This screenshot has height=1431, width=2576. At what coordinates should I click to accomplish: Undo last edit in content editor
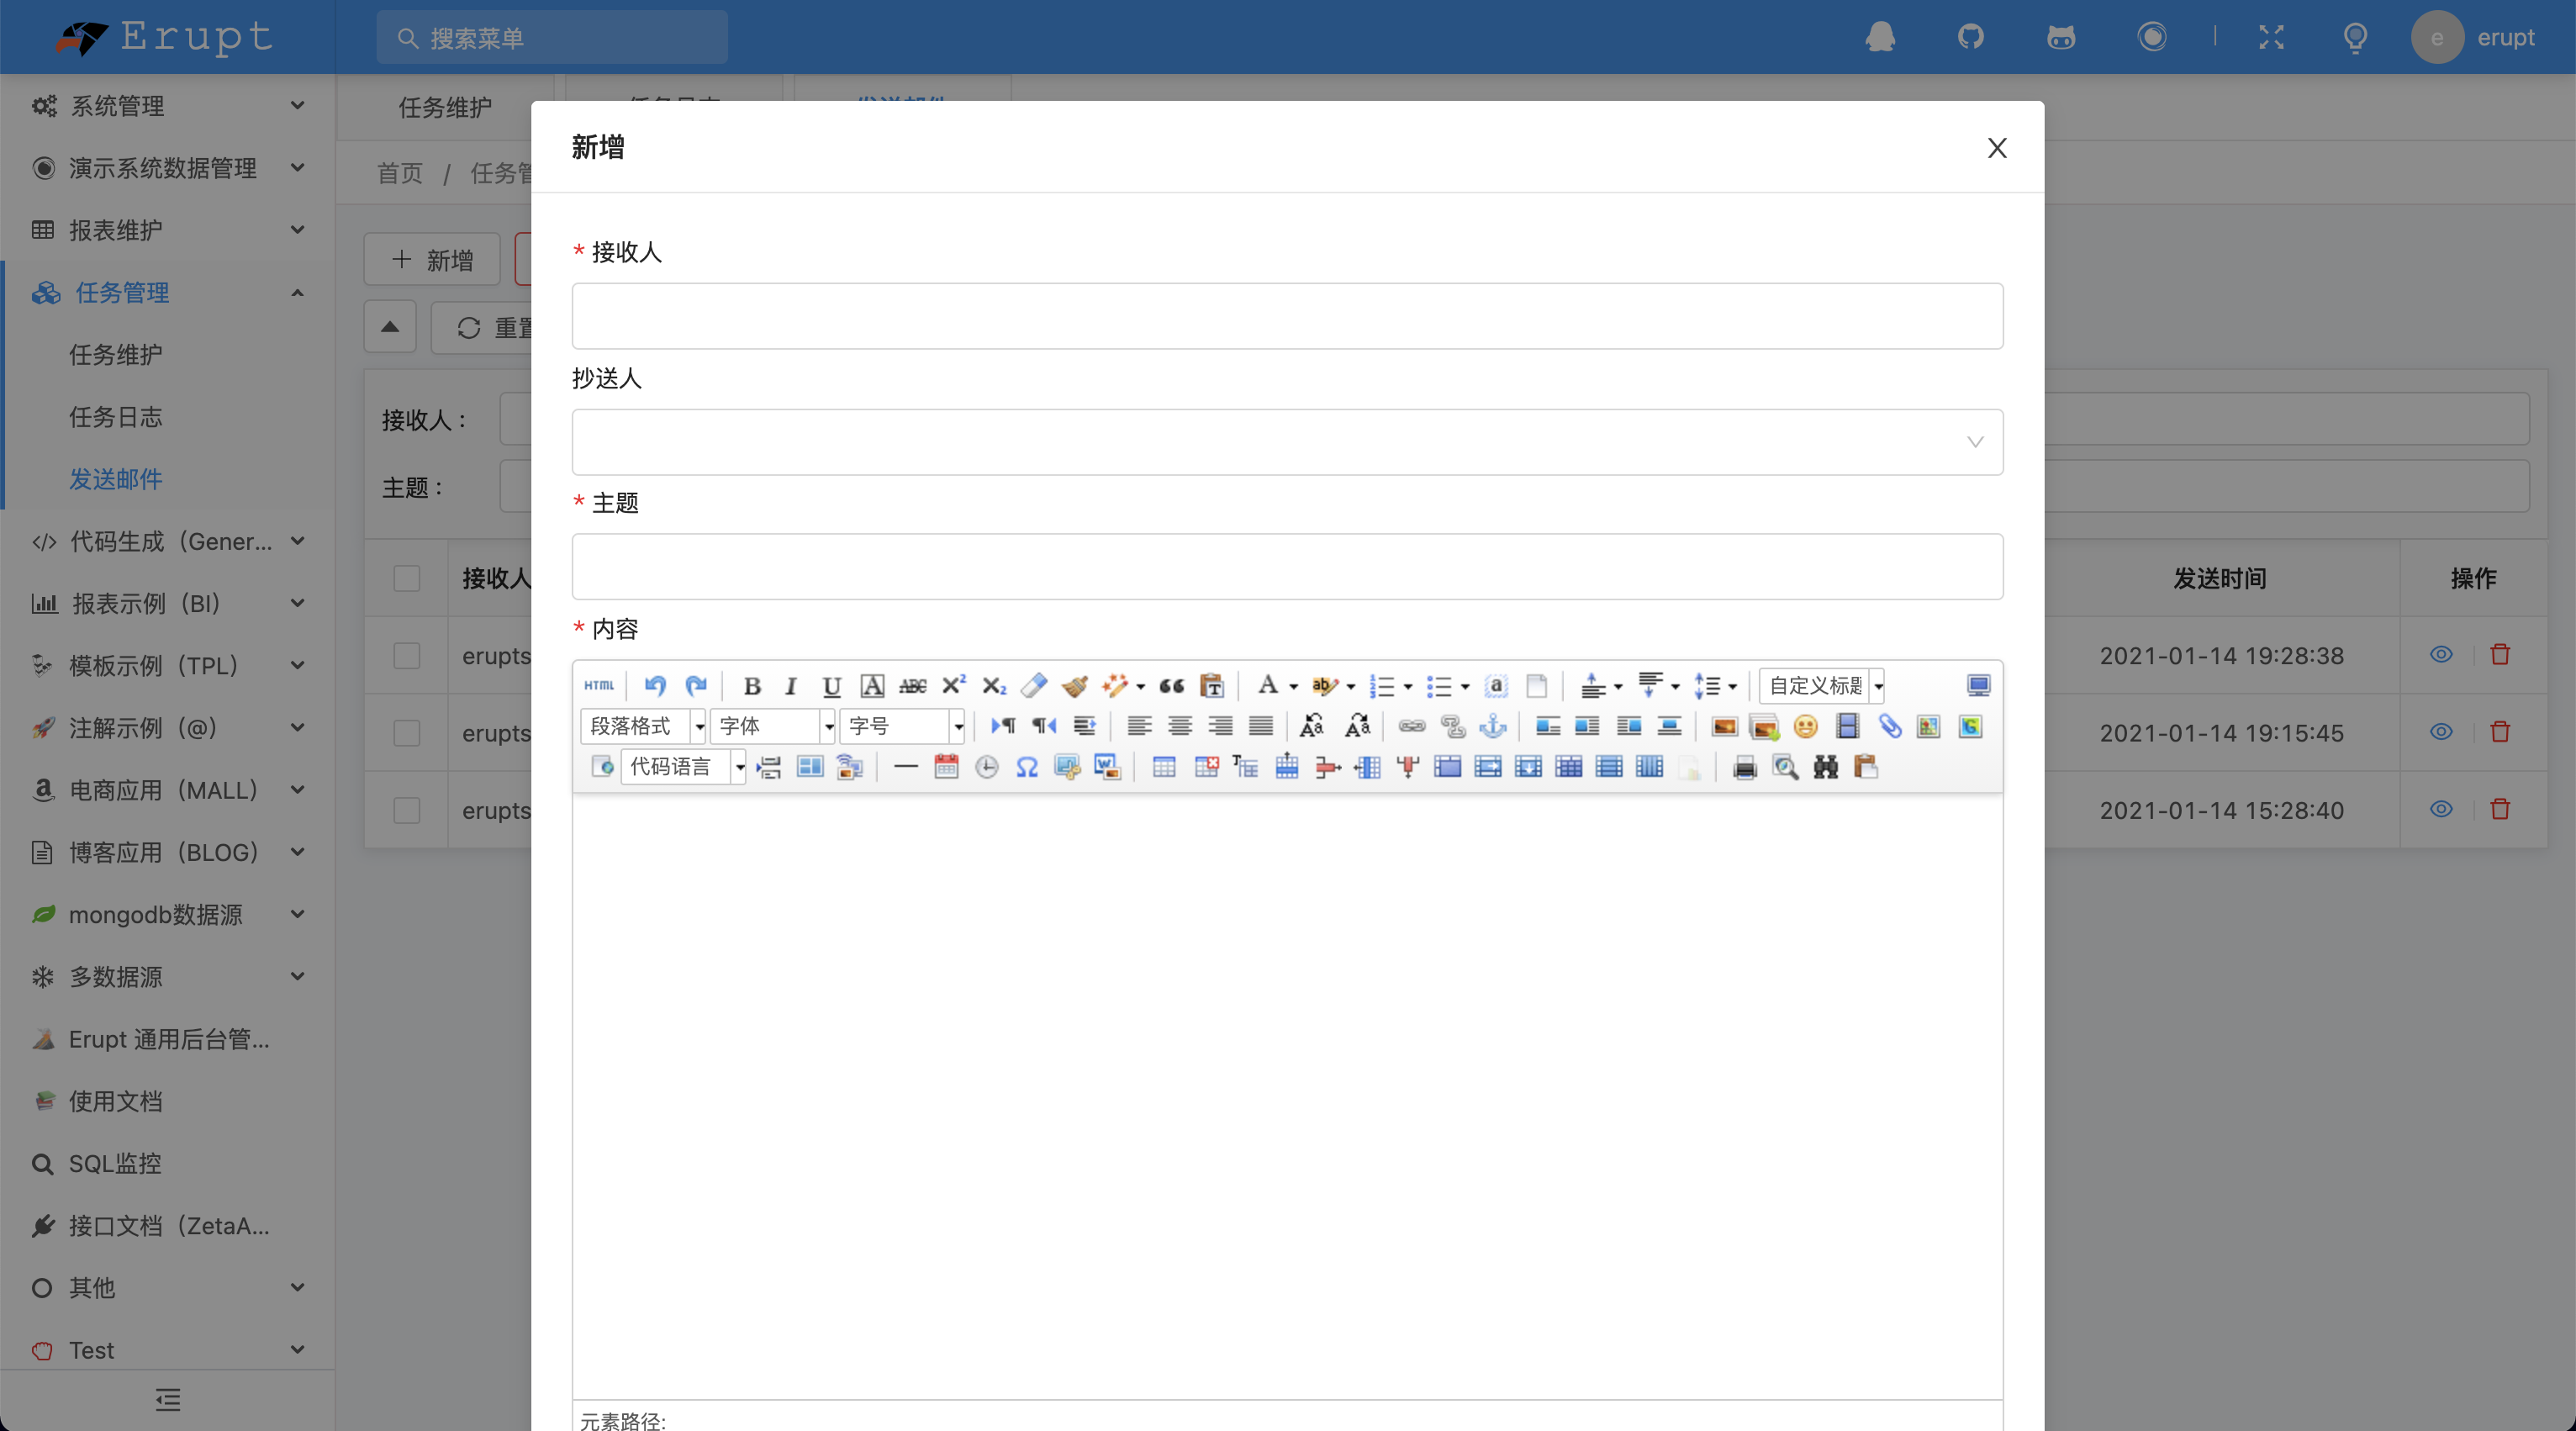pos(655,686)
